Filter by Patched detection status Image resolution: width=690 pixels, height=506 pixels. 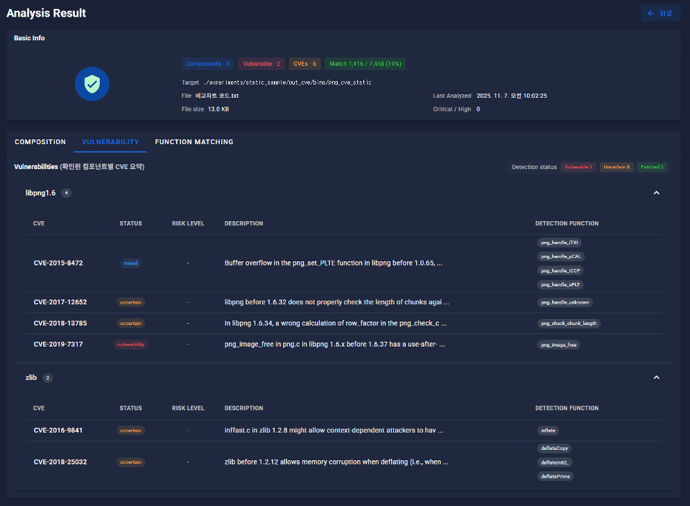(652, 167)
